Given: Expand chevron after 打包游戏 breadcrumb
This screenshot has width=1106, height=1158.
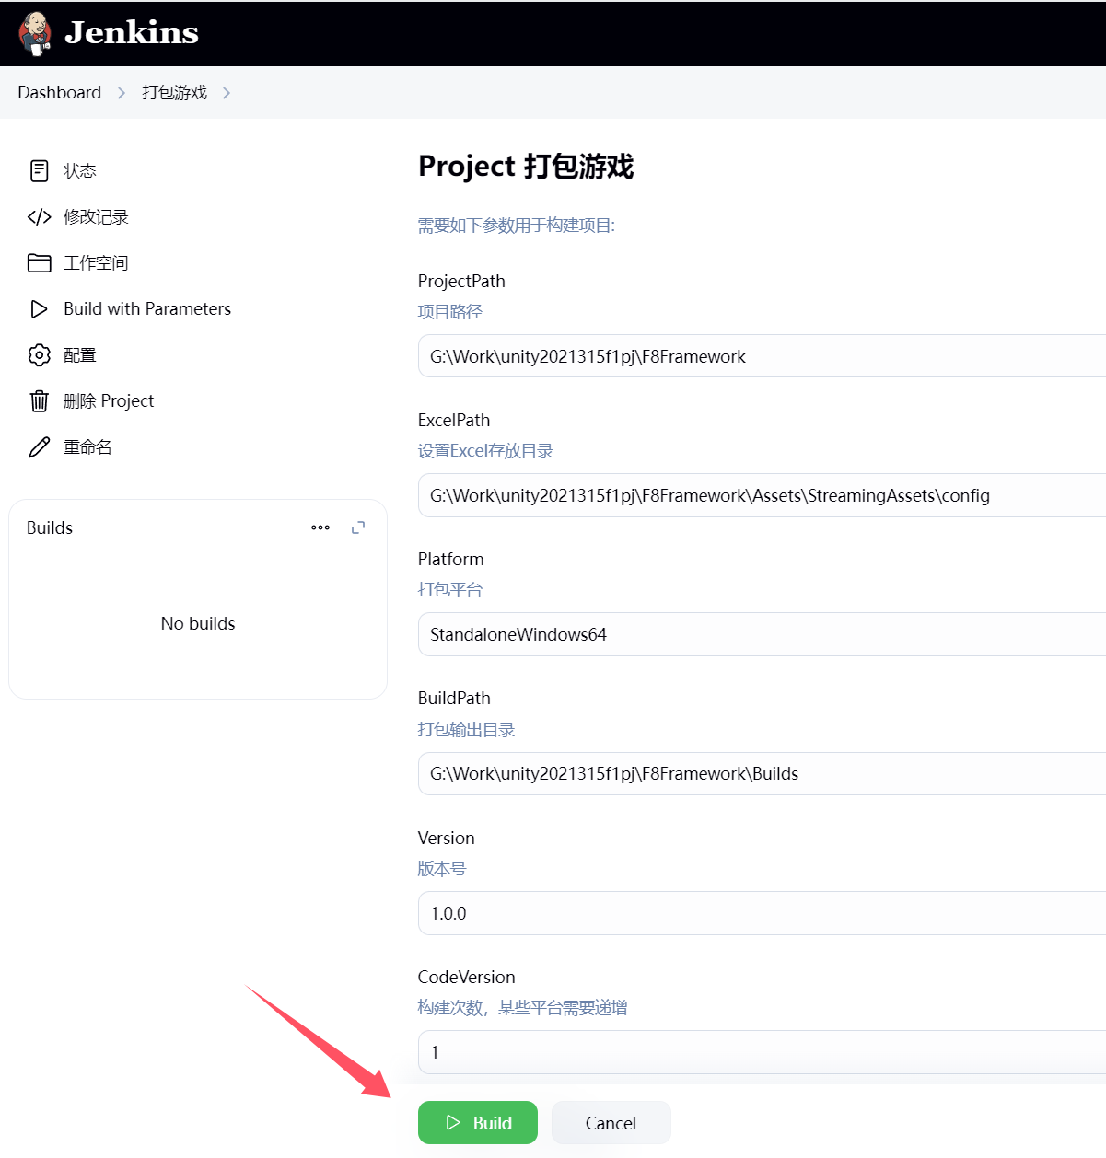Looking at the screenshot, I should click(x=227, y=93).
